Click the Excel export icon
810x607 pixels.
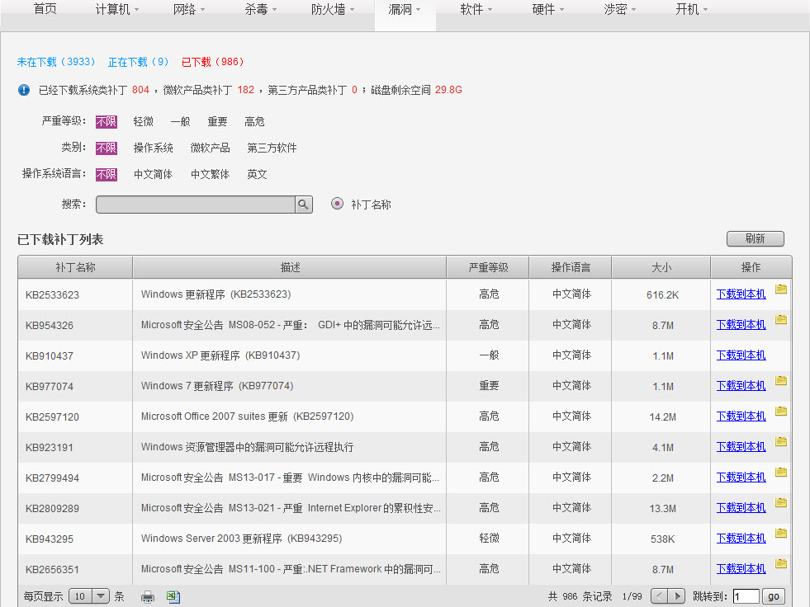pyautogui.click(x=173, y=596)
